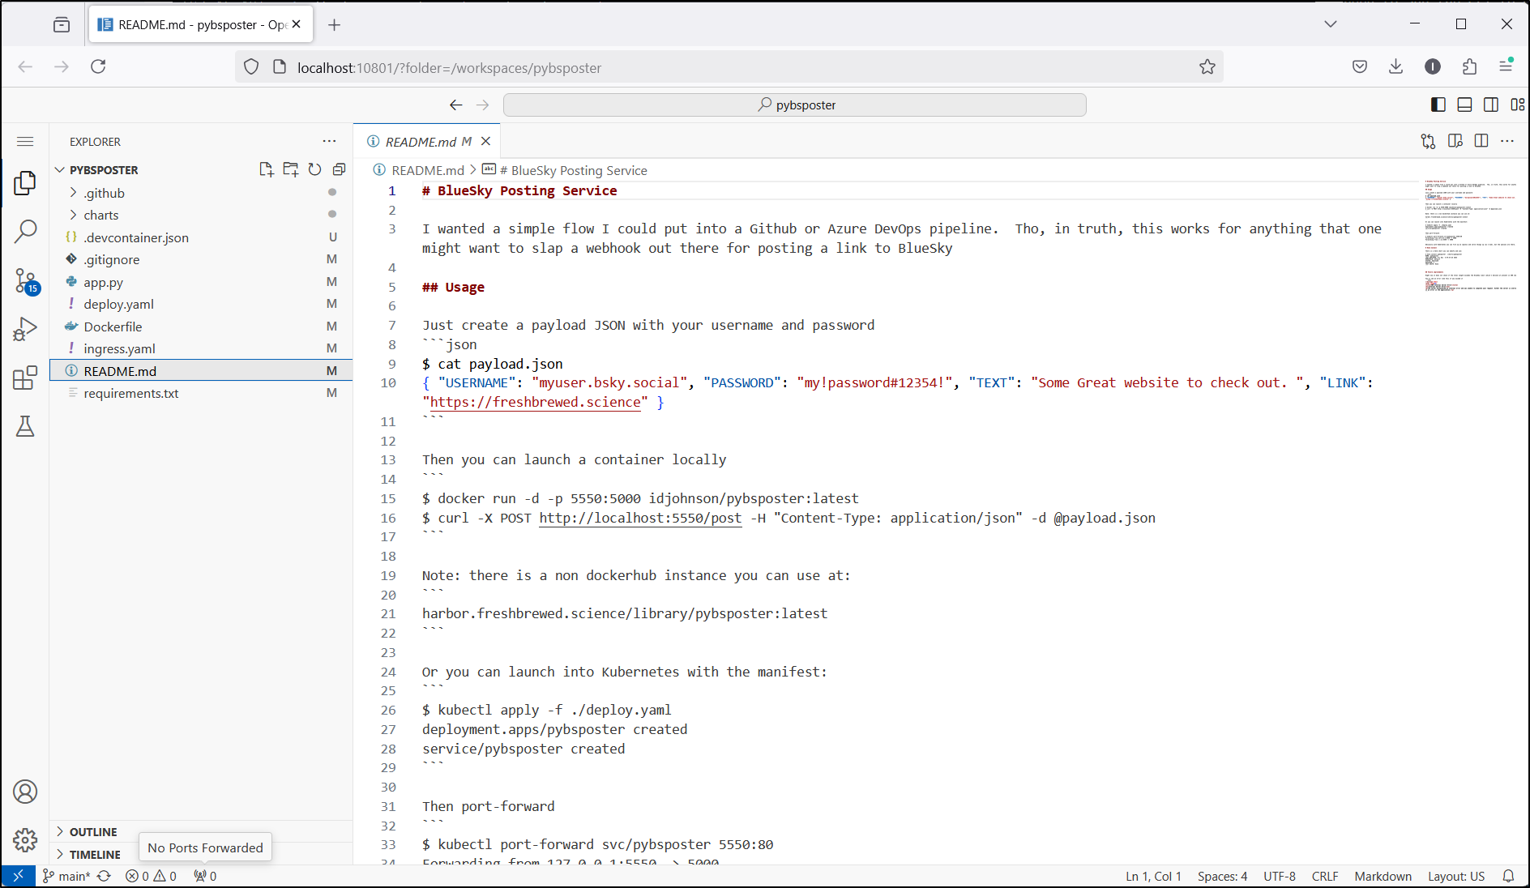This screenshot has height=888, width=1530.
Task: Toggle the bottom panel visibility
Action: (1464, 105)
